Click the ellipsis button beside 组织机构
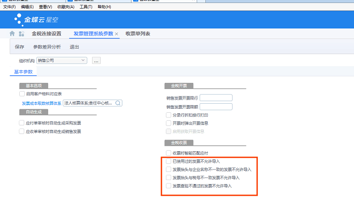This screenshot has height=222, width=354. click(96, 61)
